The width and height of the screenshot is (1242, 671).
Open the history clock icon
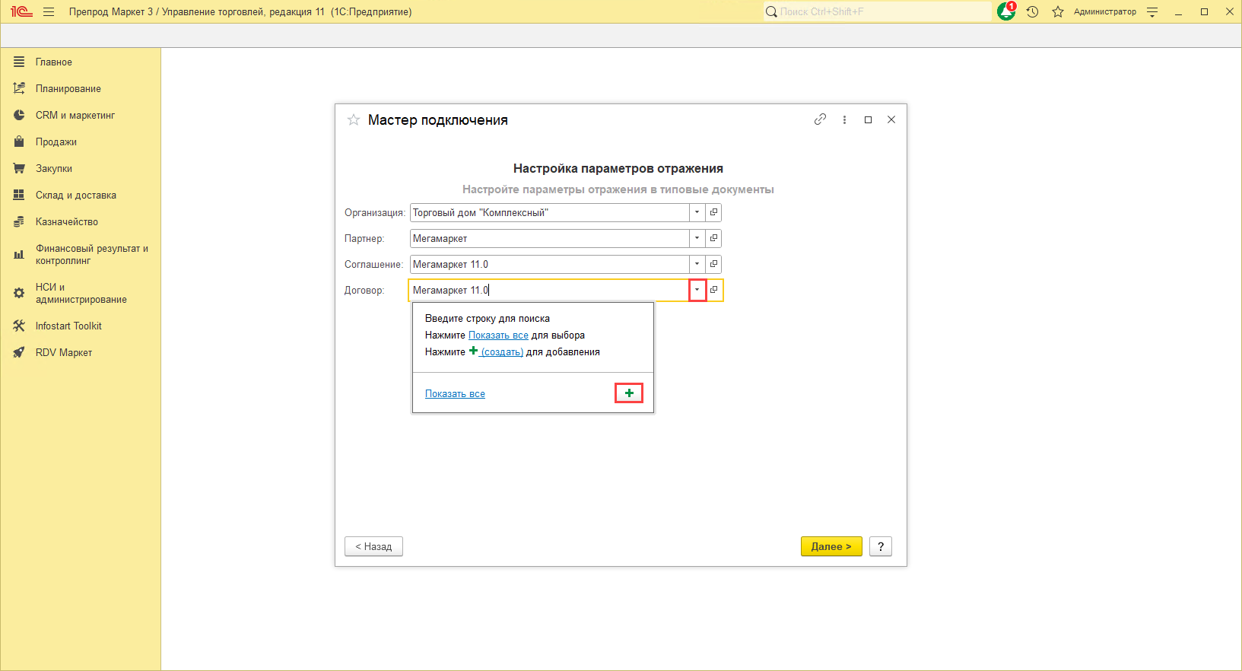tap(1032, 11)
